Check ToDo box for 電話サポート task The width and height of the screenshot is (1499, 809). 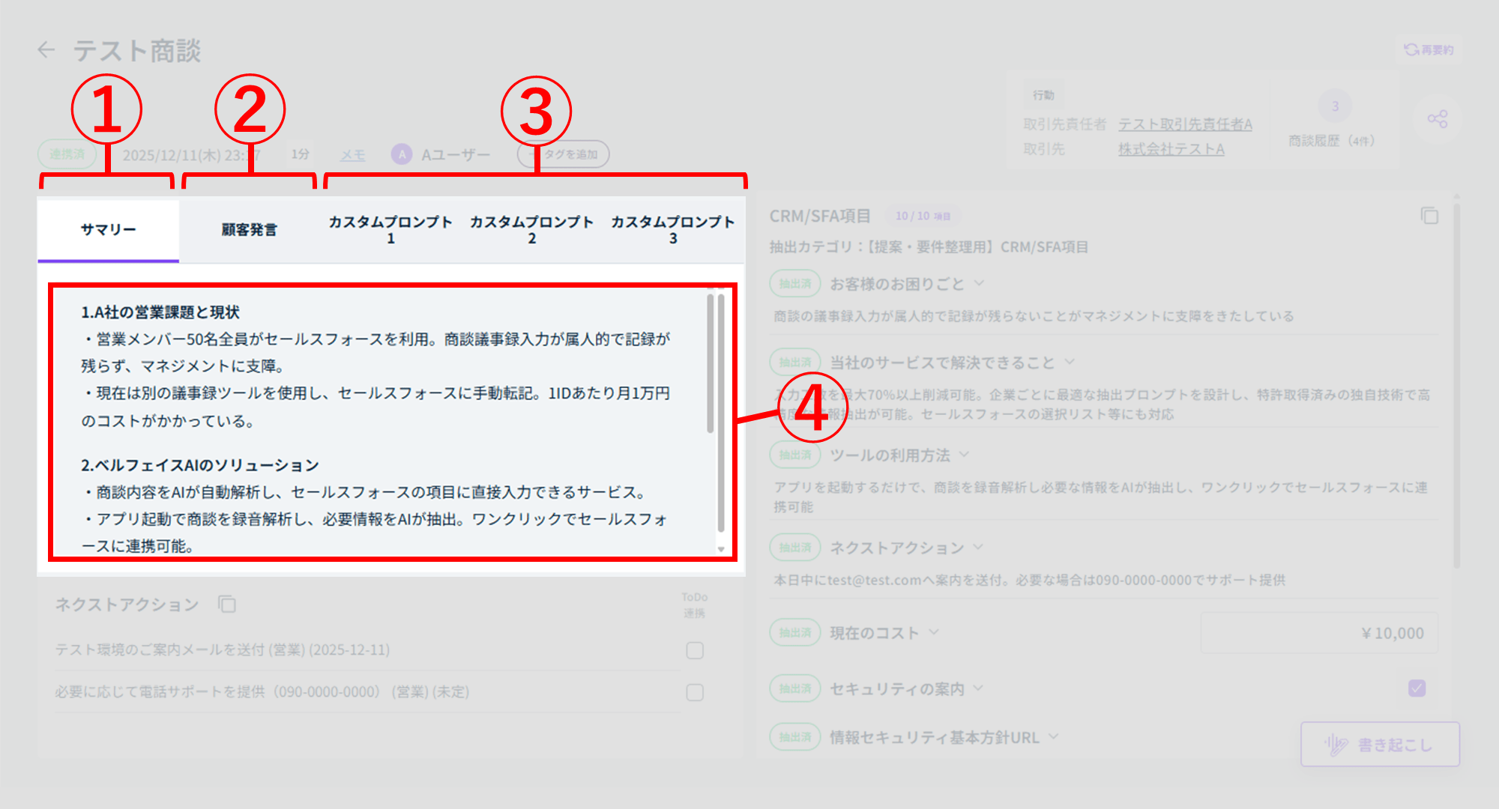695,692
